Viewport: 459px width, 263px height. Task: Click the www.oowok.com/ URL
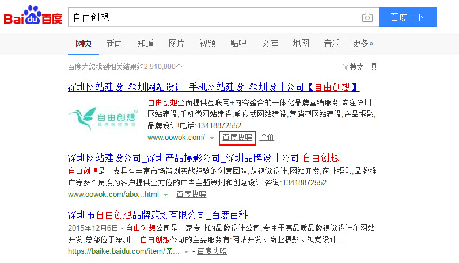click(176, 137)
